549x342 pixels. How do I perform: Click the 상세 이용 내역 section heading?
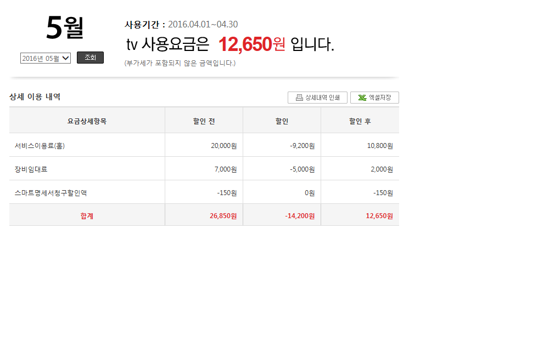pos(35,97)
